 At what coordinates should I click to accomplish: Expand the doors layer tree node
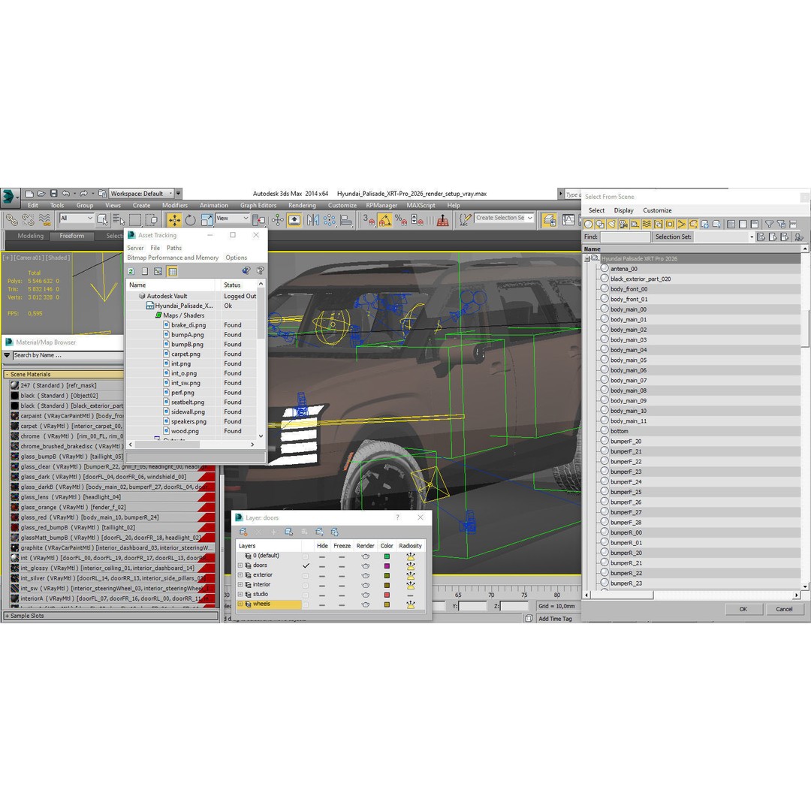click(240, 565)
